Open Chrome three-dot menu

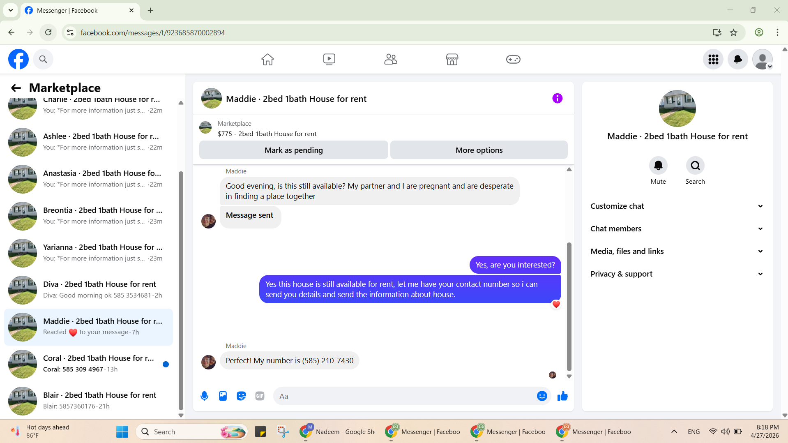coord(777,32)
